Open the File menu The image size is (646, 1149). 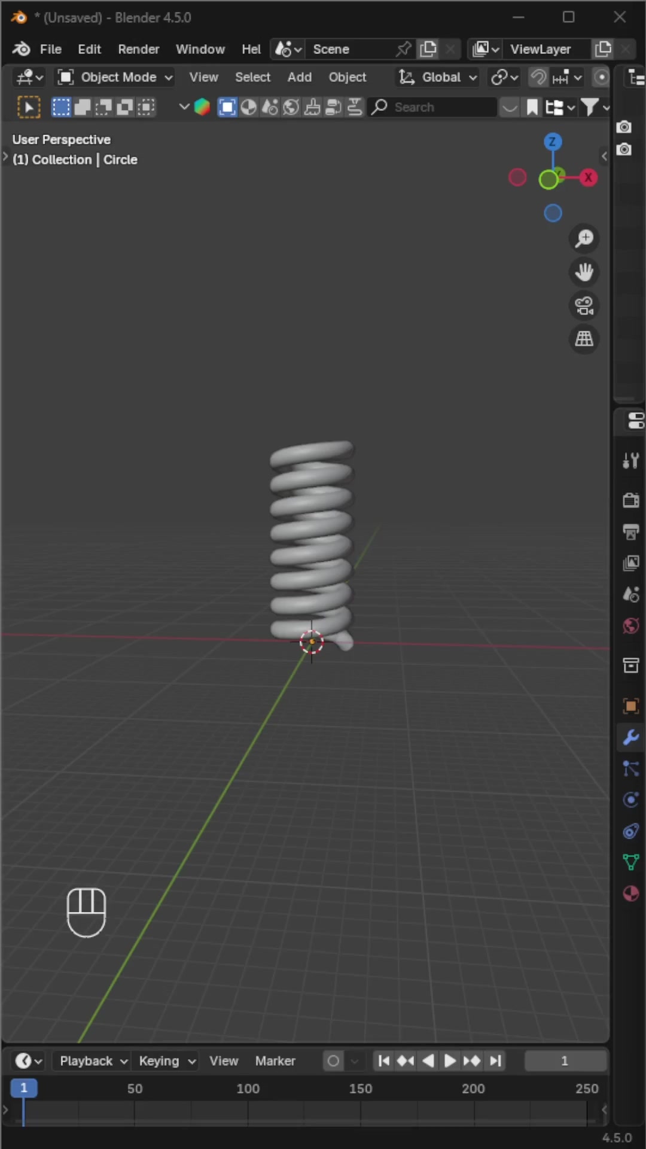coord(51,49)
